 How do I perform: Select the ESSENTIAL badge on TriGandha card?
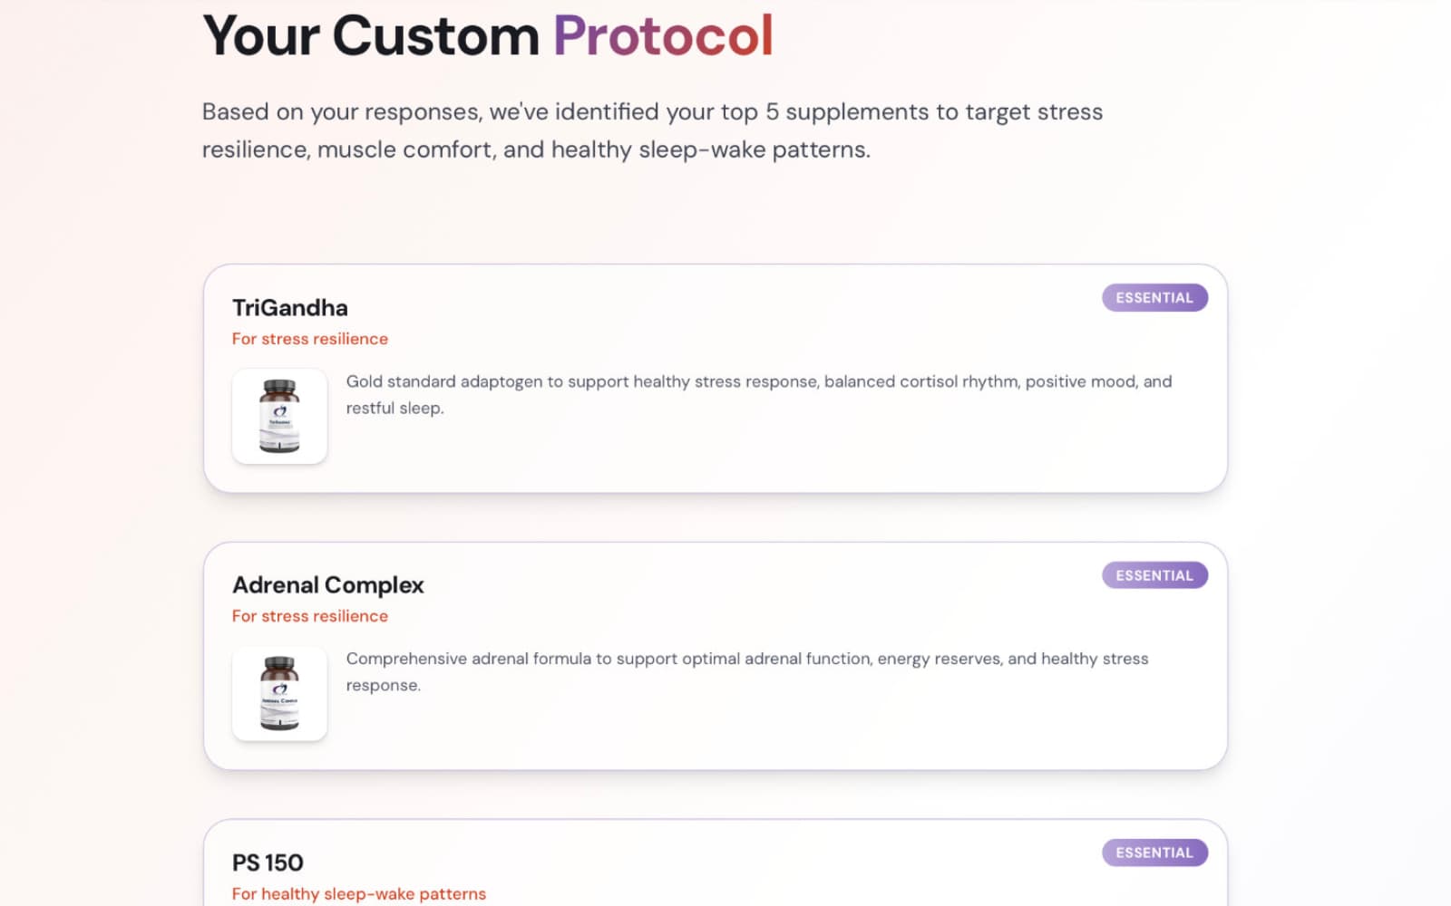coord(1154,297)
